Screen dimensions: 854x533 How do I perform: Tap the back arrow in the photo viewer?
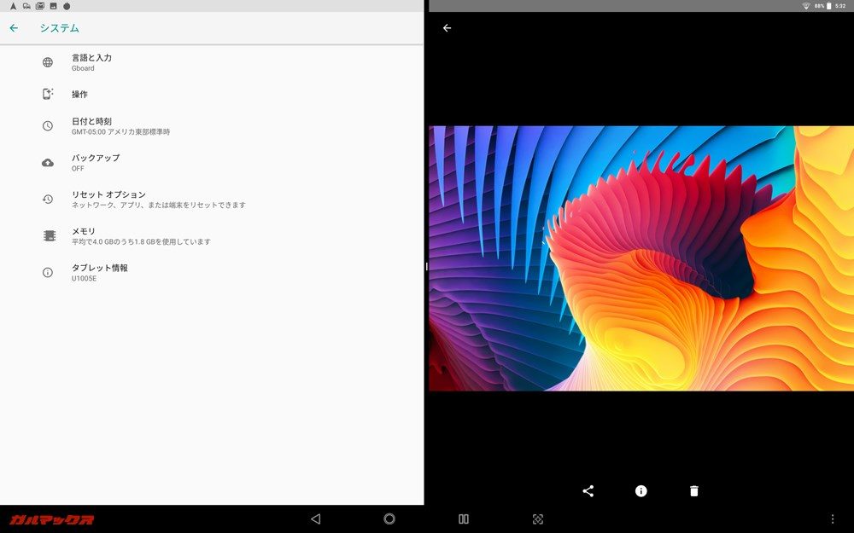(446, 28)
